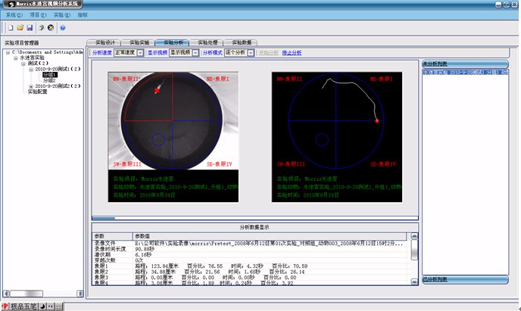Click the 停止分析 link
Screen dimensions: 521x311
click(x=292, y=53)
